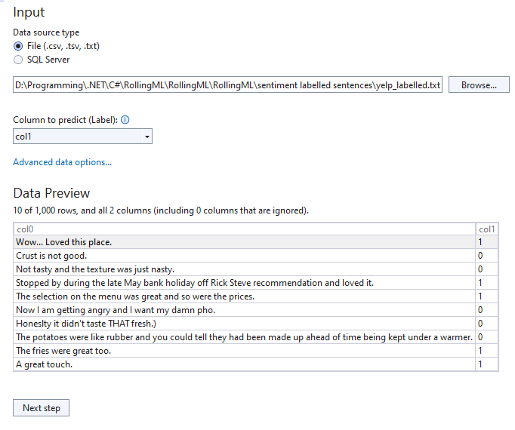Click the Data Preview heading
The width and height of the screenshot is (515, 430).
point(51,193)
